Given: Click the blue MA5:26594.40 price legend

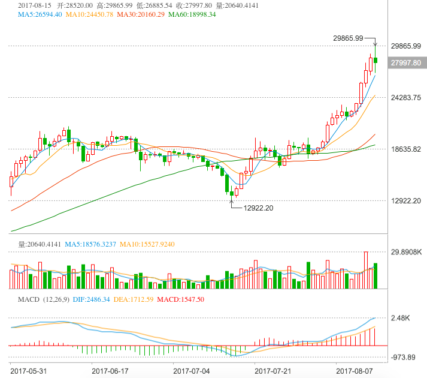Looking at the screenshot, I should pos(41,14).
